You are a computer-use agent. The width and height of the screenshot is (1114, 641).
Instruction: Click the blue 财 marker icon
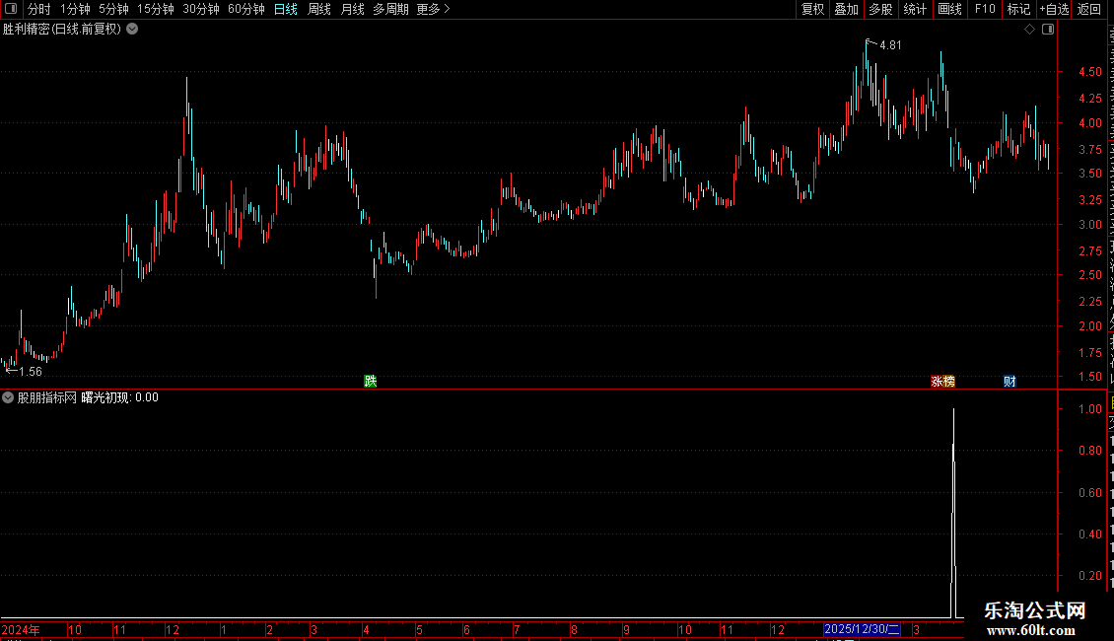1010,382
